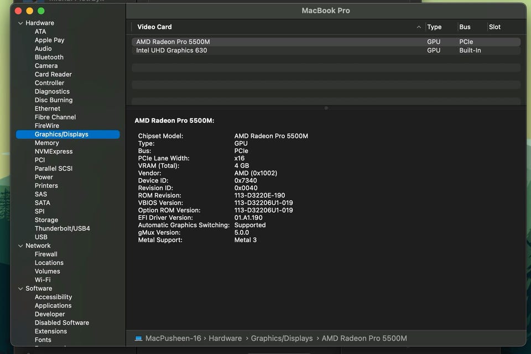
Task: Click the laptop icon in the path bar
Action: (x=138, y=338)
